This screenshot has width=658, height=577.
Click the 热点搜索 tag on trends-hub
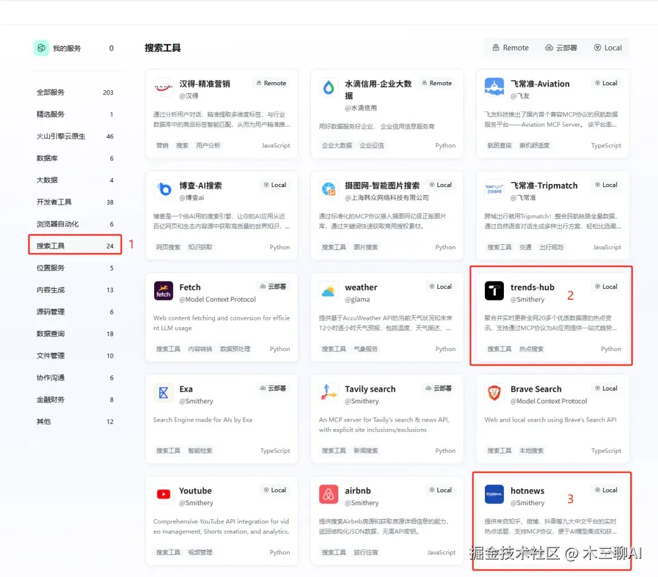(x=531, y=349)
